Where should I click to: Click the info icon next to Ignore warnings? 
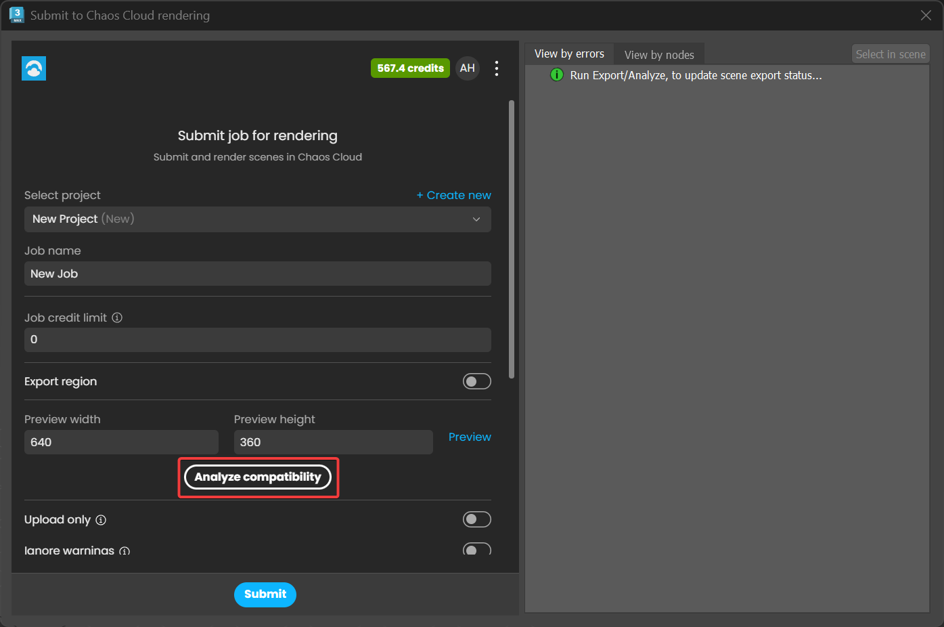[125, 551]
